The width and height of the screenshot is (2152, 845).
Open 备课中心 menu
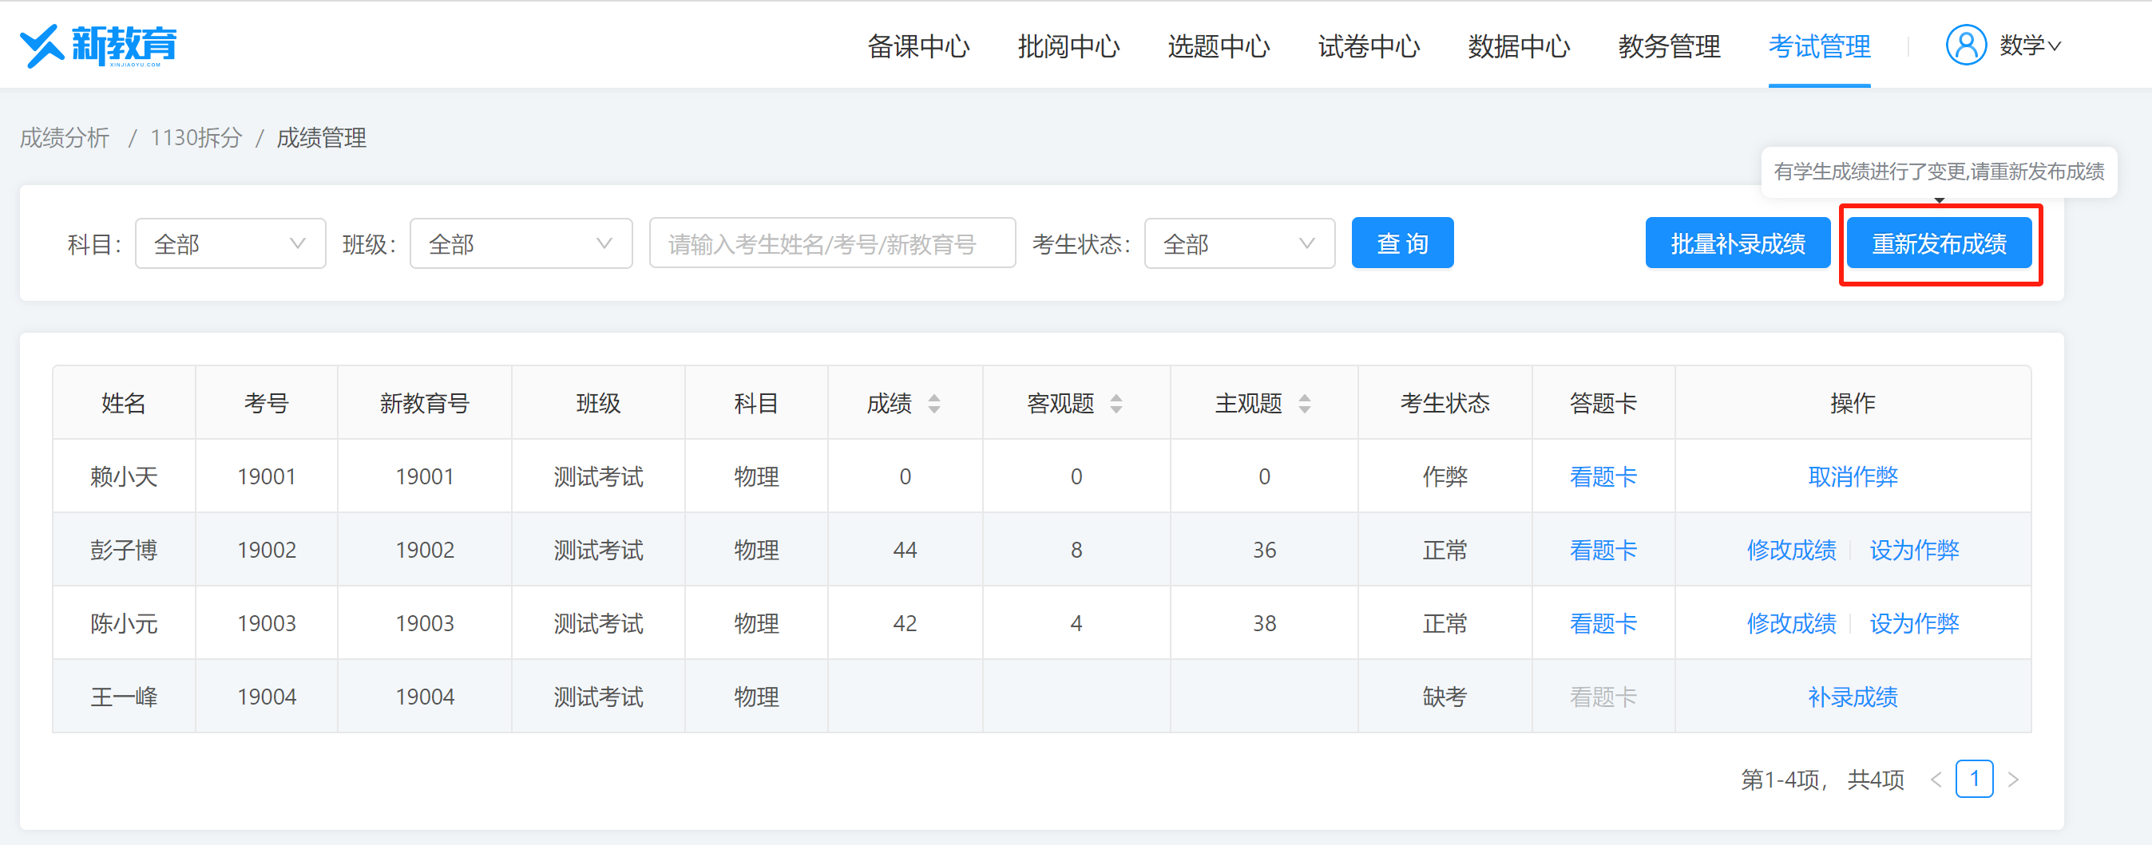pos(918,46)
